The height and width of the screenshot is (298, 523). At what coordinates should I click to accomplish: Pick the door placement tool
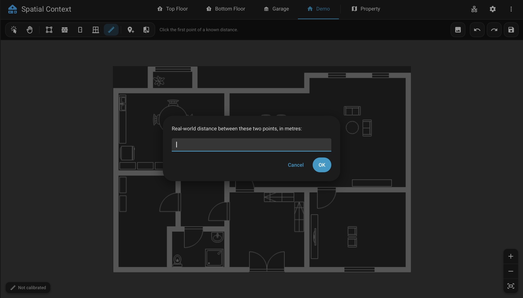(80, 30)
